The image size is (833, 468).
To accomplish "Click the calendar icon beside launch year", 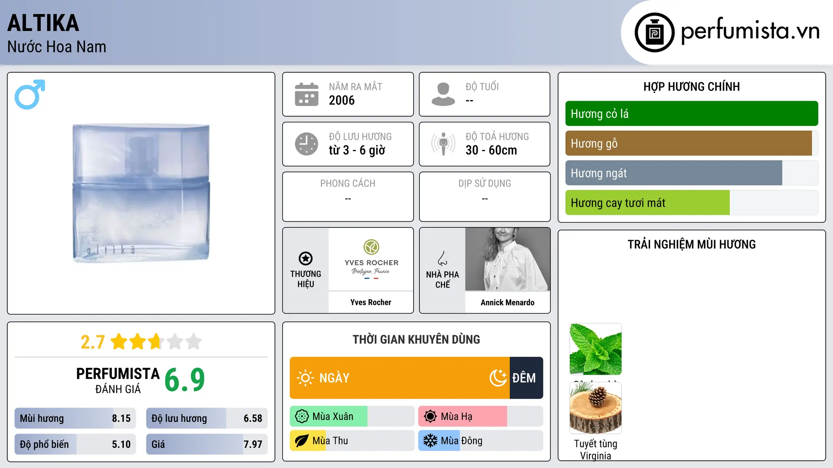I will [x=307, y=94].
